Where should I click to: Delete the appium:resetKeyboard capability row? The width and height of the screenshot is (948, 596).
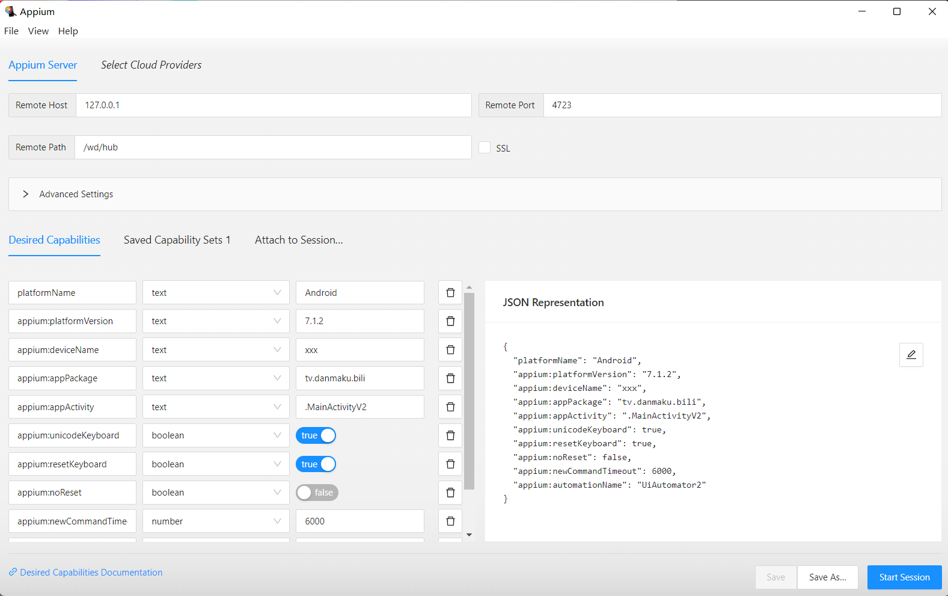(450, 464)
